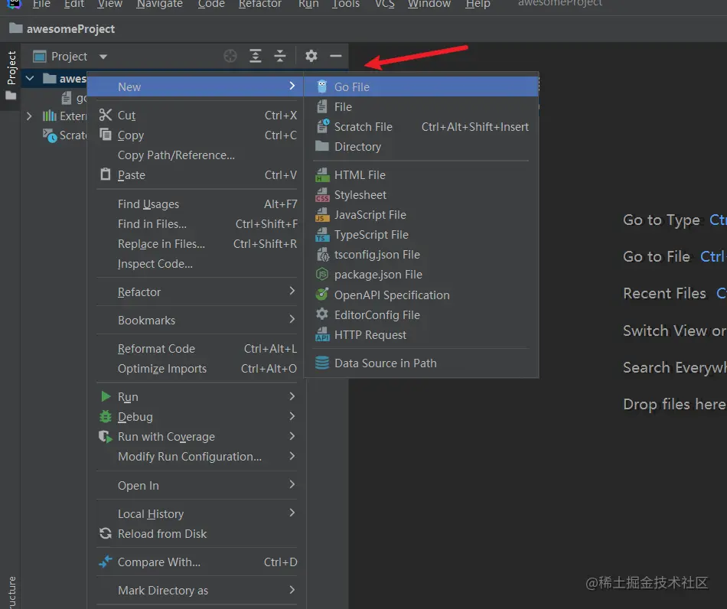Click the Run with Coverage shield icon

point(106,437)
